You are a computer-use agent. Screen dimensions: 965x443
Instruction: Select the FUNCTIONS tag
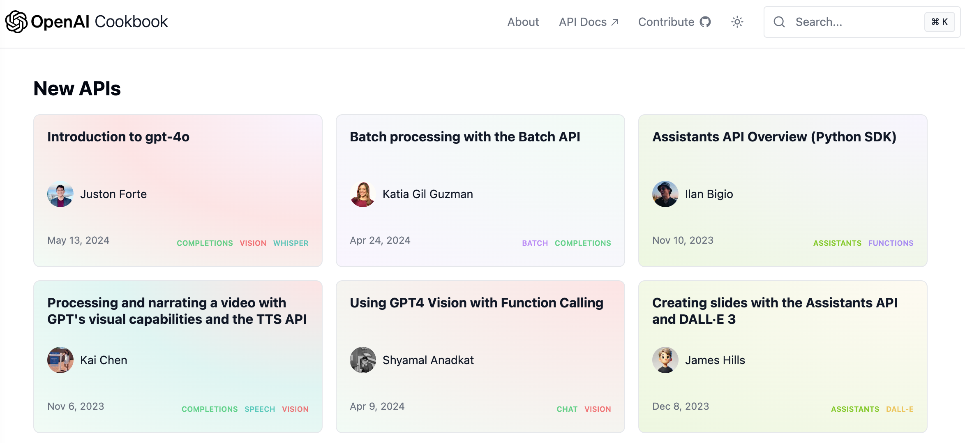point(891,243)
